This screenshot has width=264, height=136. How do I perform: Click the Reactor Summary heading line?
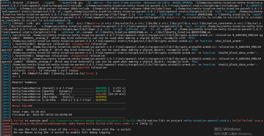click(x=24, y=82)
